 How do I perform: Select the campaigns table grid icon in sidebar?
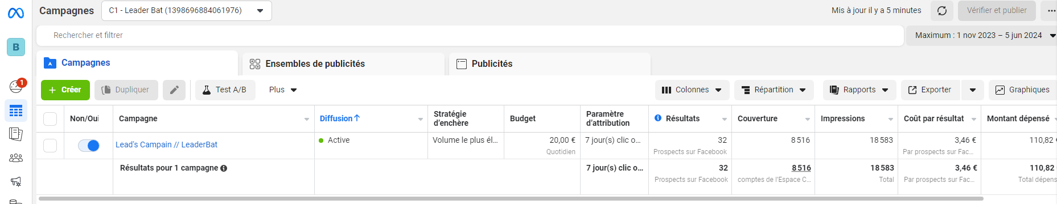tap(16, 110)
